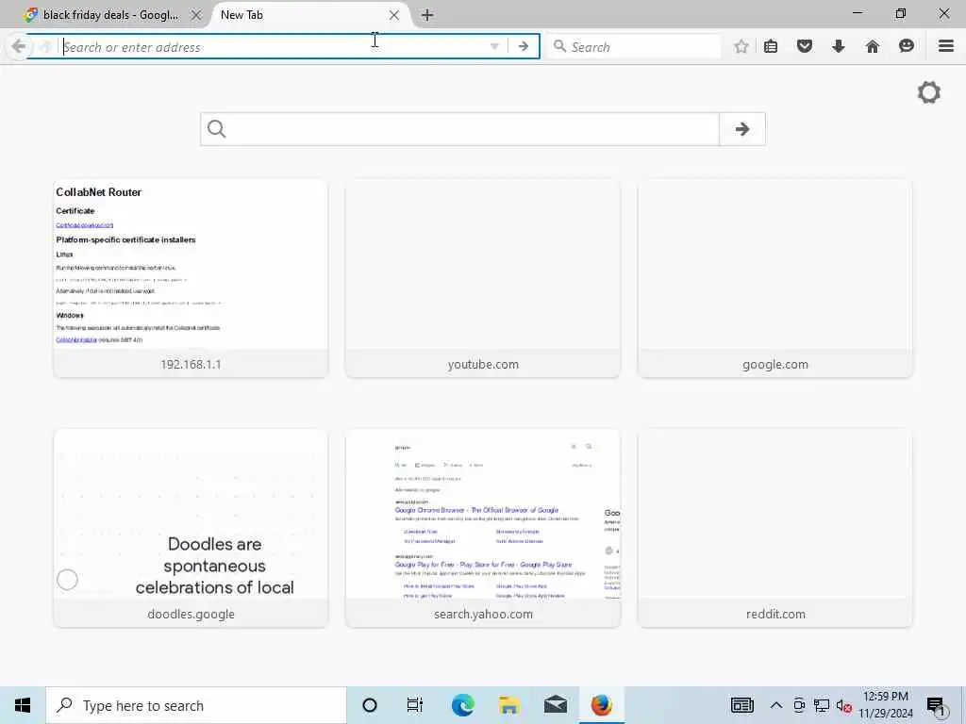The image size is (966, 724).
Task: Open the Downloads arrow icon
Action: point(839,46)
